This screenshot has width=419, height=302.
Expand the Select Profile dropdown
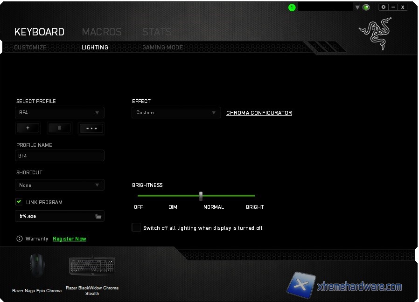(x=59, y=112)
